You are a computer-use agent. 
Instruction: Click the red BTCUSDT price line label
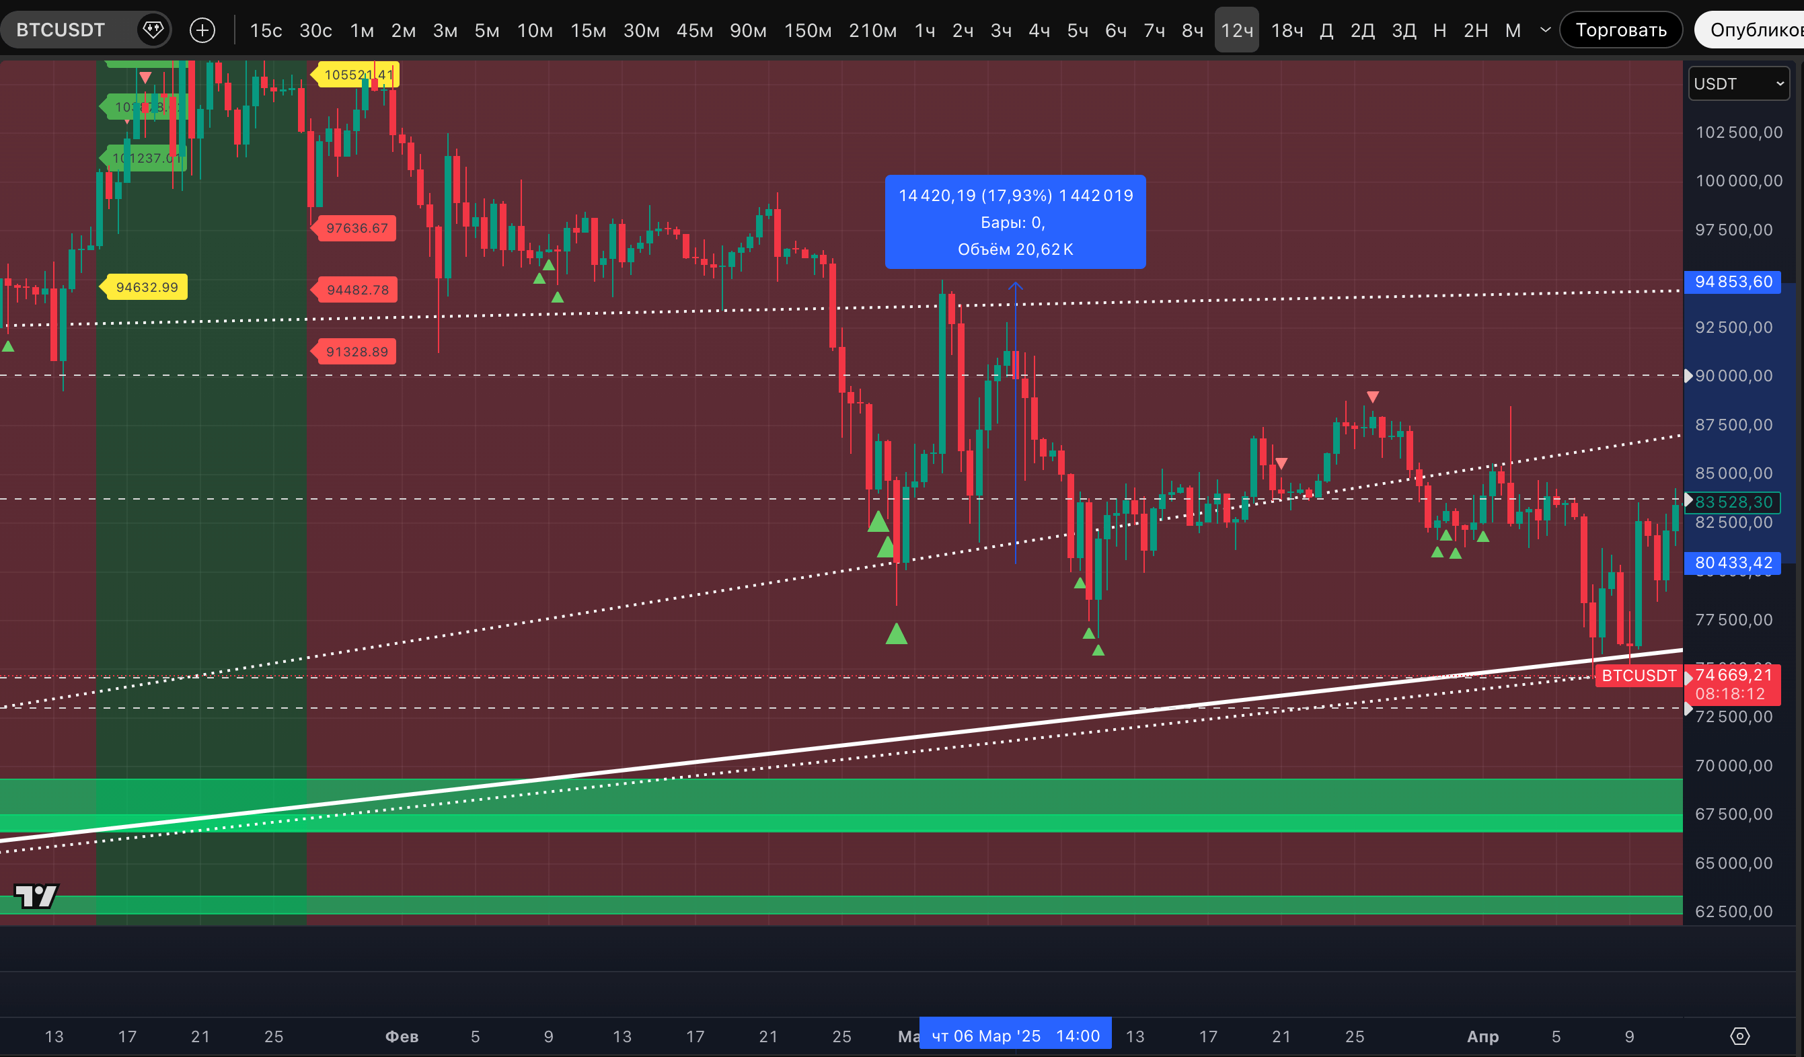click(1638, 676)
